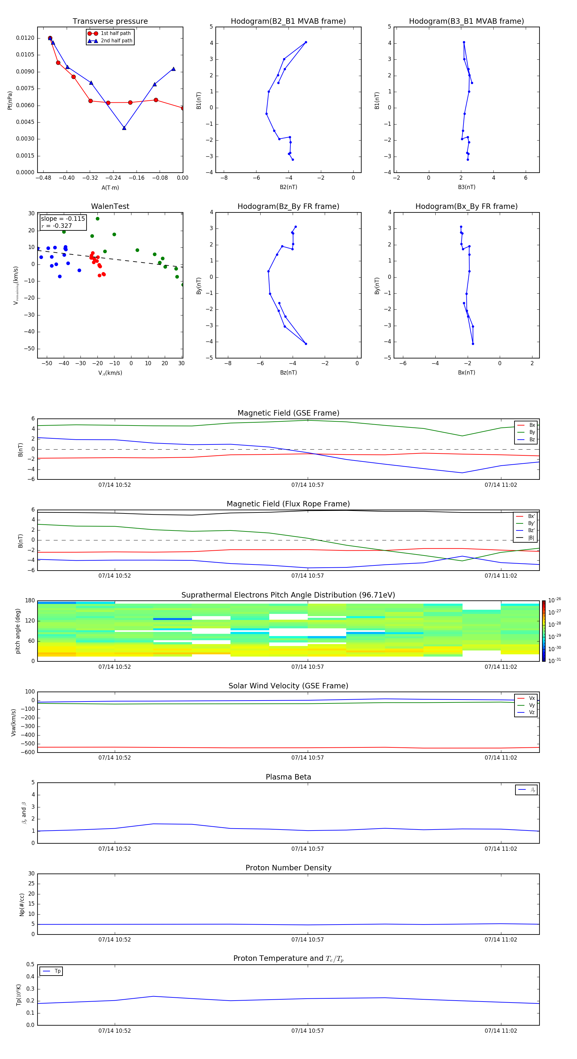The height and width of the screenshot is (1059, 577).
Task: Select the βp legend entry in Plasma Beta
Action: [526, 790]
